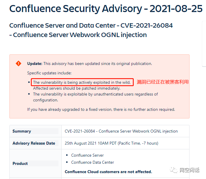Viewport: 206px width, 179px height.
Task: Click the Confluence Data Center list item
Action: (93, 162)
